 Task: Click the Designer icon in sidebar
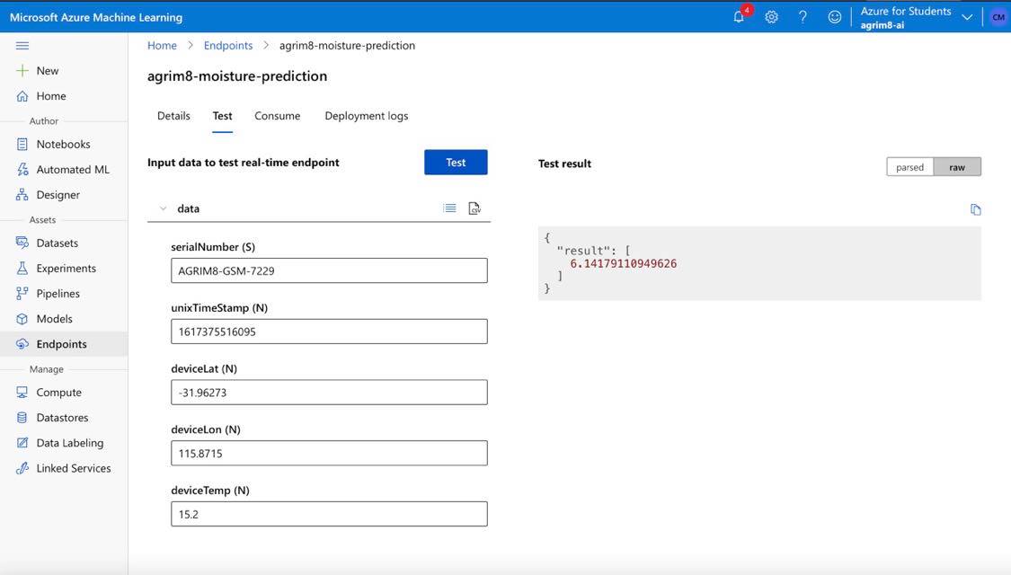22,195
